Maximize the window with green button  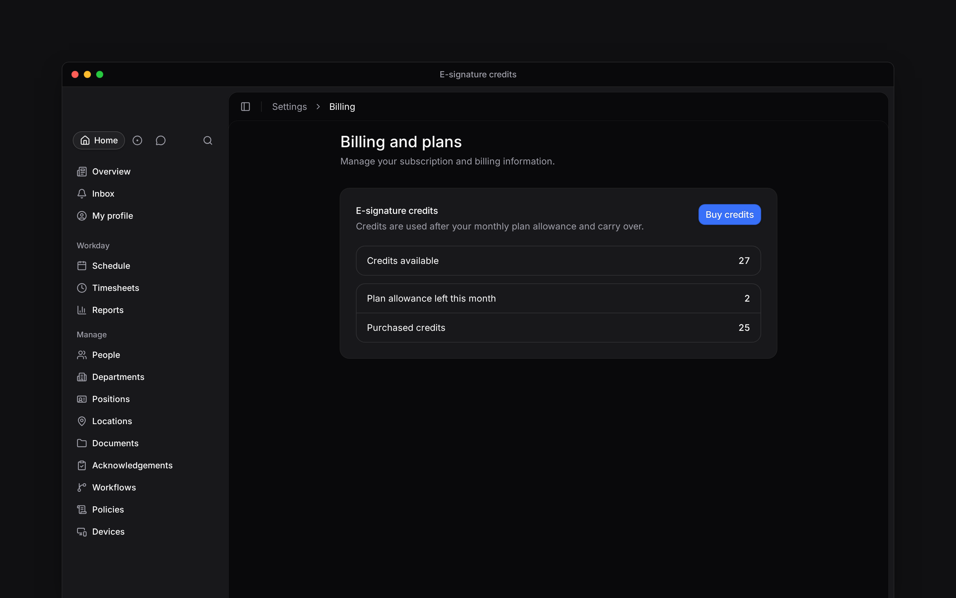click(x=100, y=74)
